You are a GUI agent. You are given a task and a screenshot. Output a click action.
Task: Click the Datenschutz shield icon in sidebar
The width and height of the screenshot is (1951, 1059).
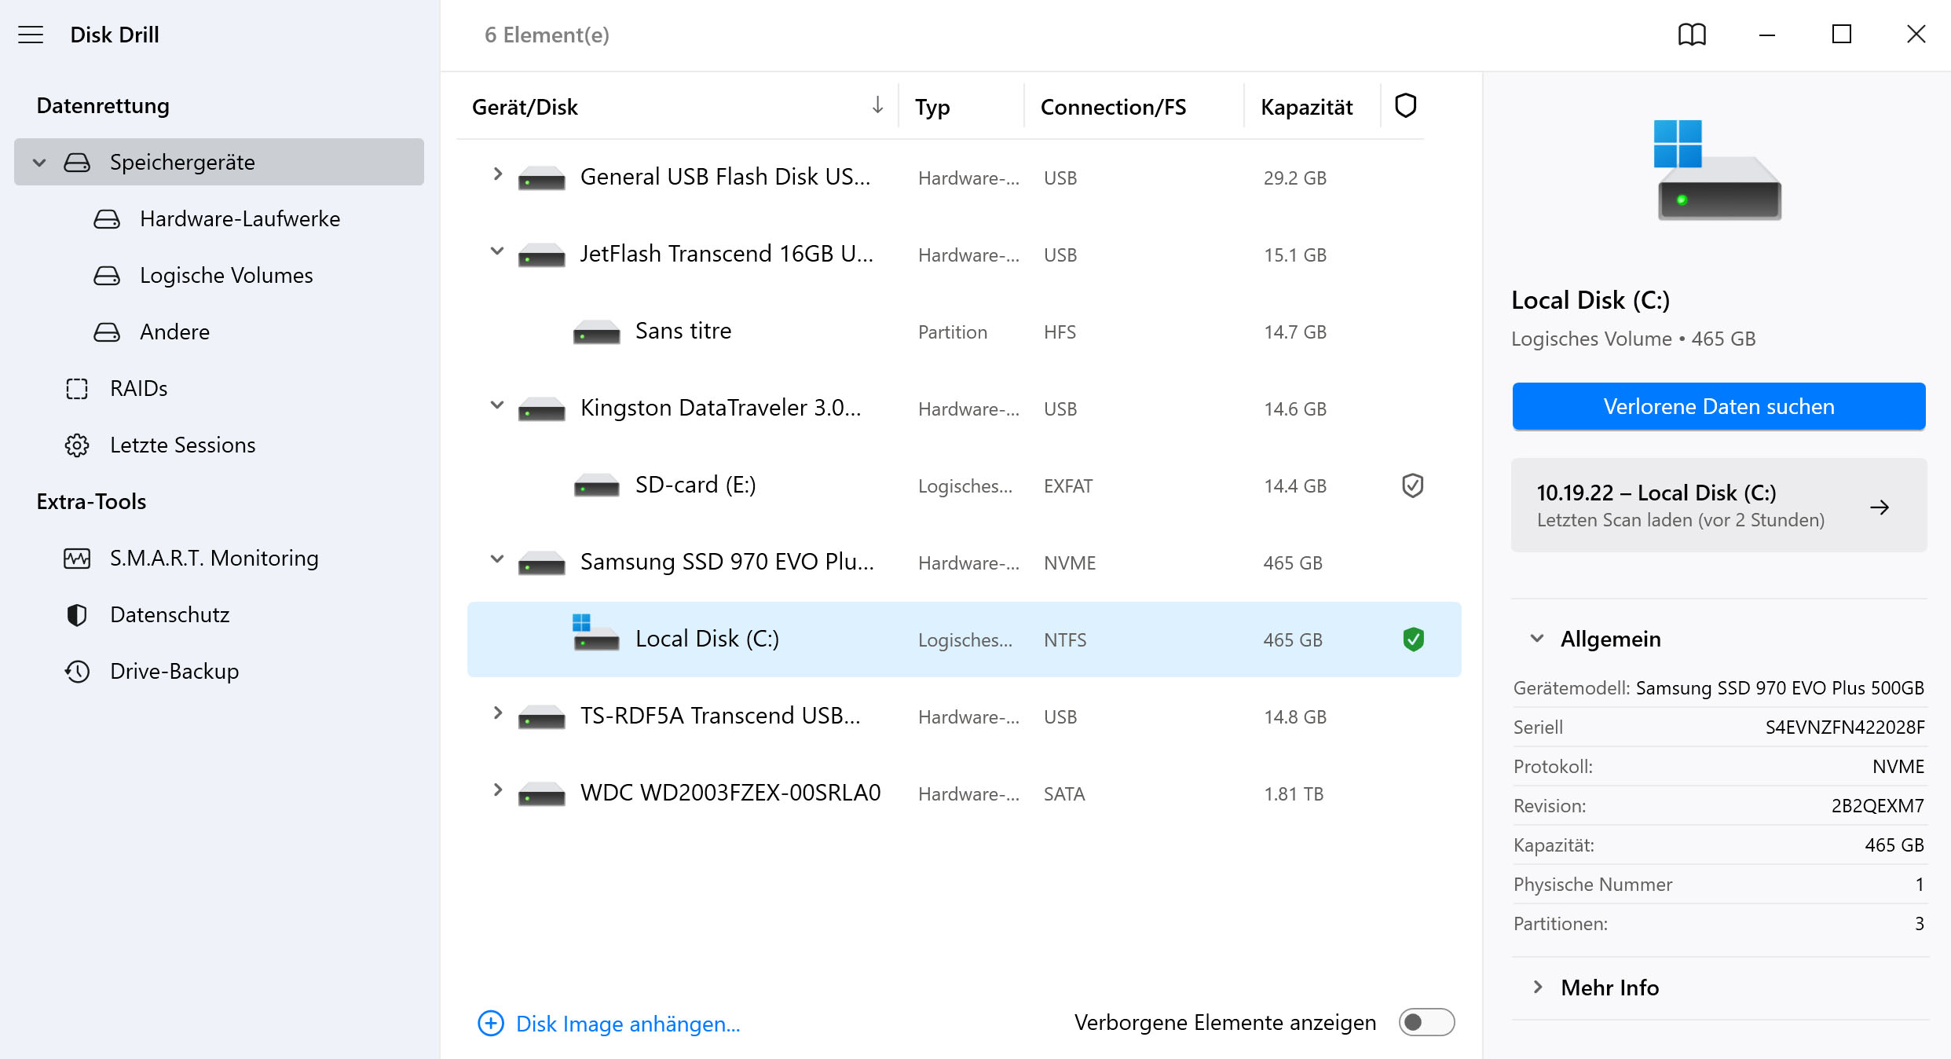77,614
